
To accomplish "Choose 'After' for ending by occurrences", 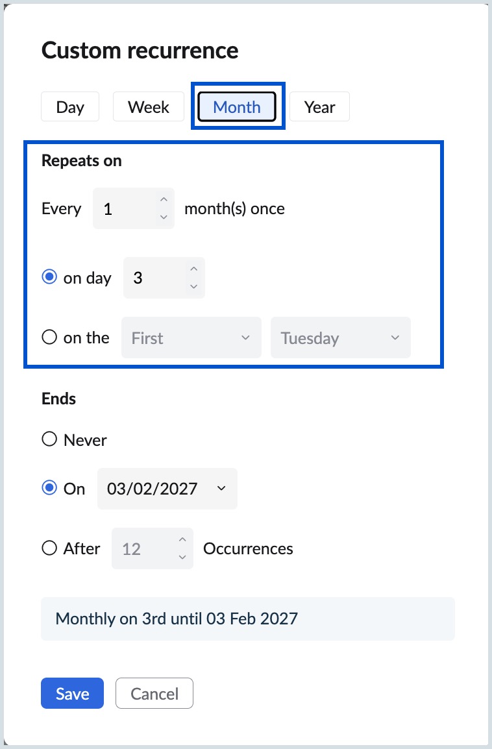I will (x=49, y=547).
